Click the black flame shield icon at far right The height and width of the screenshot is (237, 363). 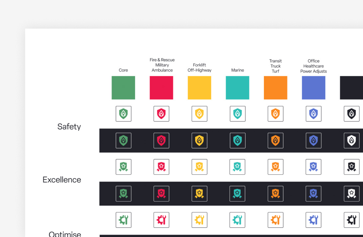(351, 114)
